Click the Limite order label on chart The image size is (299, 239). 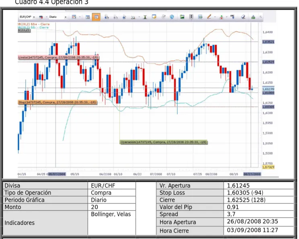pyautogui.click(x=58, y=58)
